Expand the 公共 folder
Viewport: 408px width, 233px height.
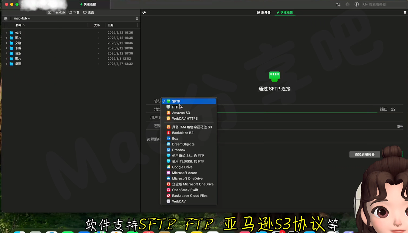click(6, 33)
